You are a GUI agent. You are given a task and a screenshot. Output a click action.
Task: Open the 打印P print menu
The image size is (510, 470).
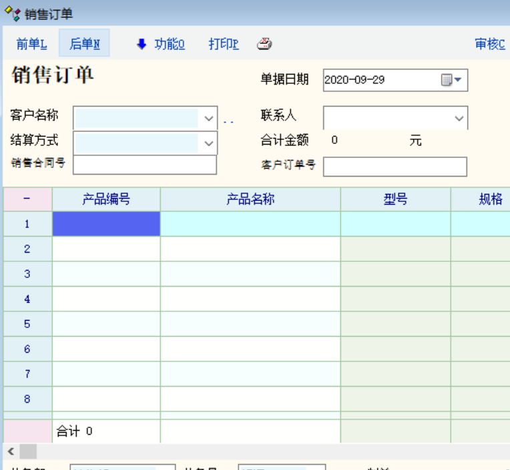pyautogui.click(x=223, y=45)
